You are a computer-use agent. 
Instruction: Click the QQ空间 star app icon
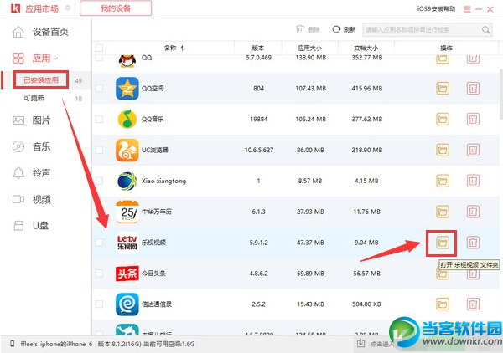click(127, 89)
